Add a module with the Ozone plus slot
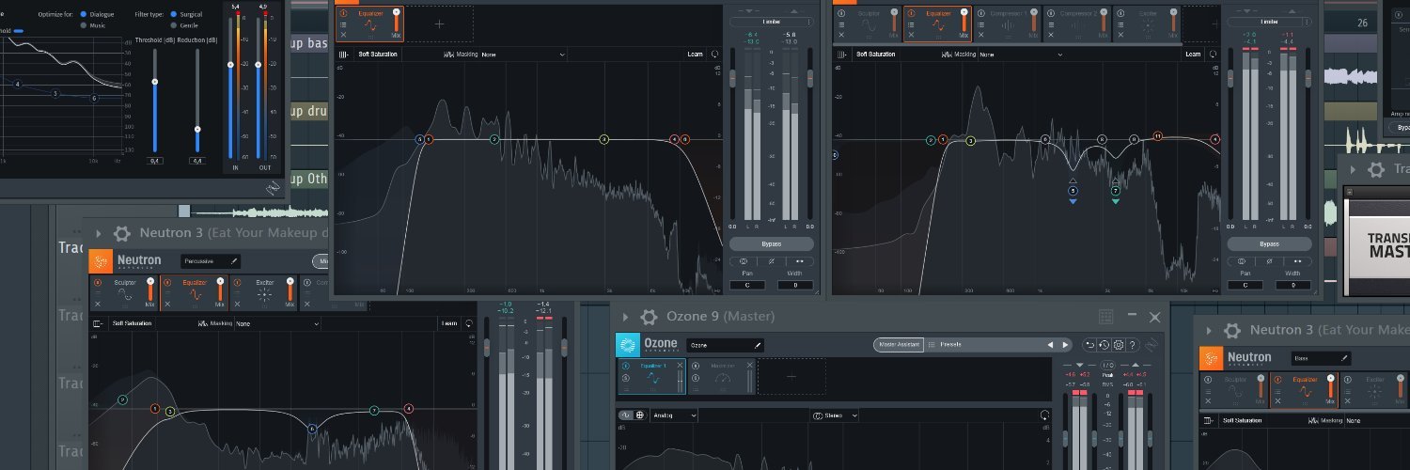 tap(791, 376)
